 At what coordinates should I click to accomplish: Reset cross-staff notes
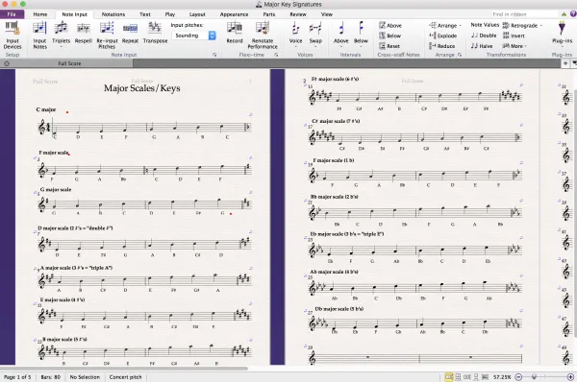pyautogui.click(x=389, y=46)
